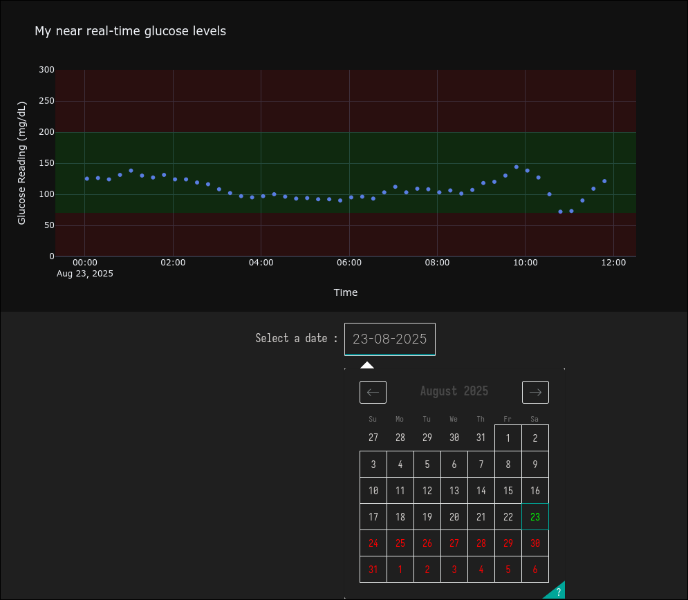Screen dimensions: 688x600
Task: Select the red date 30 on Saturday
Action: pos(534,543)
